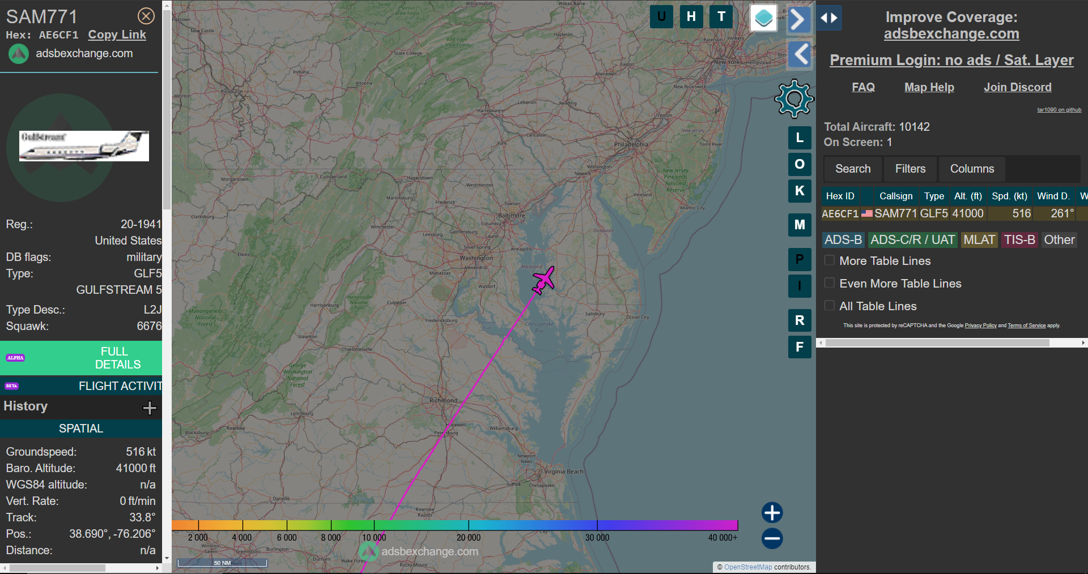This screenshot has height=574, width=1088.
Task: Click the OpenStreetMap attribution link
Action: click(x=748, y=567)
